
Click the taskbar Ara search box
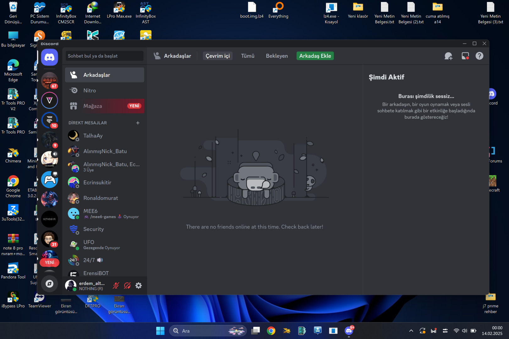pyautogui.click(x=208, y=331)
